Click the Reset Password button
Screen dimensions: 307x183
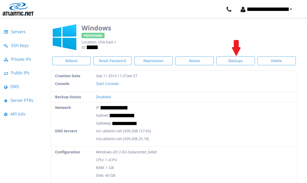(x=112, y=61)
